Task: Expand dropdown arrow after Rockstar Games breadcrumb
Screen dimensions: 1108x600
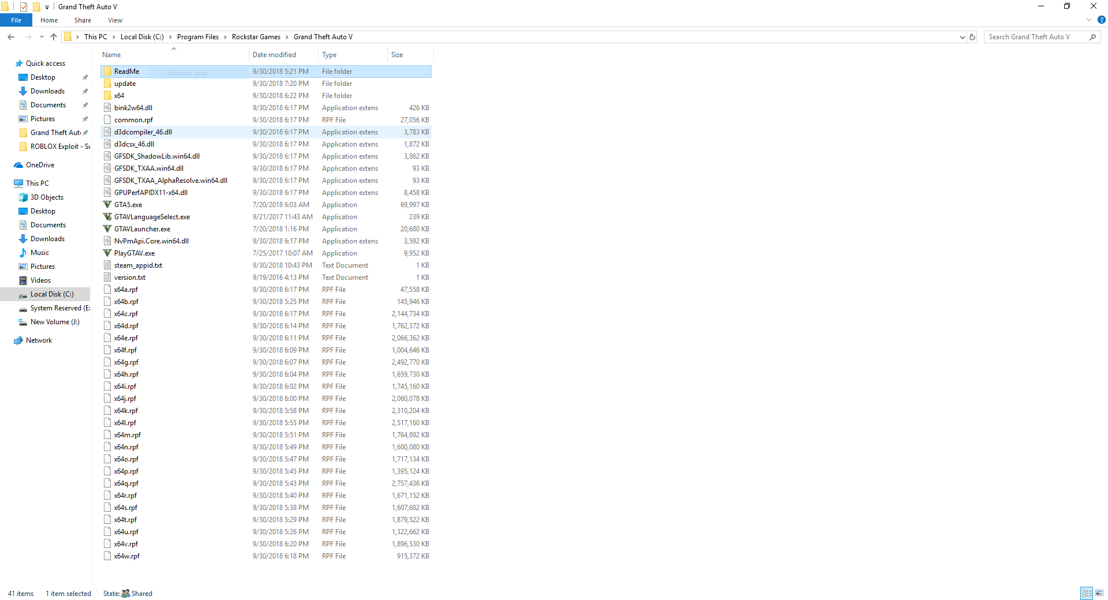Action: point(287,37)
